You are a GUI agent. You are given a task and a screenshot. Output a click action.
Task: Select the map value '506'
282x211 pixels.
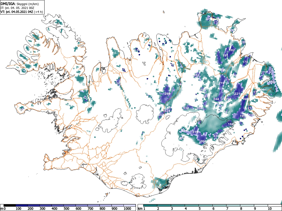(223, 70)
